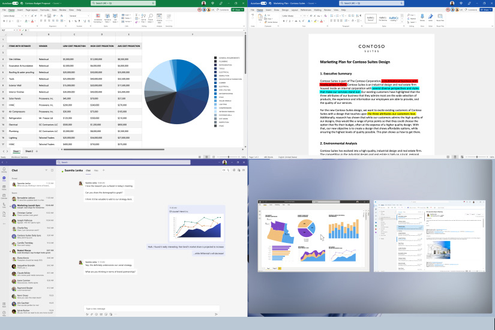495x330 pixels.
Task: Toggle Bold in Word ribbon
Action: [x=284, y=21]
